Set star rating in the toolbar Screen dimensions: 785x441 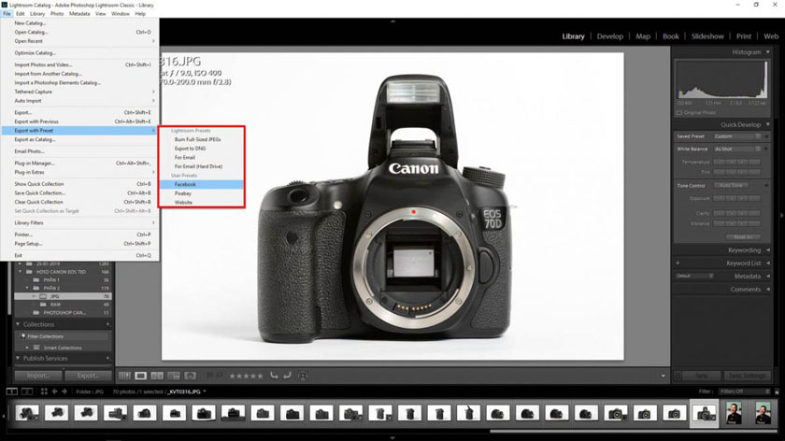[x=246, y=376]
